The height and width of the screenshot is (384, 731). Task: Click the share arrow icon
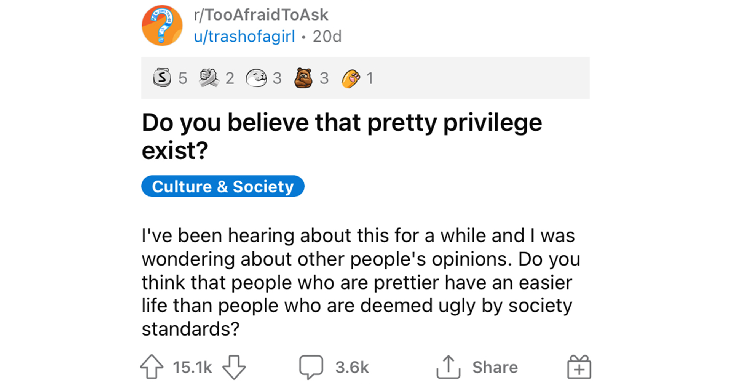448,367
